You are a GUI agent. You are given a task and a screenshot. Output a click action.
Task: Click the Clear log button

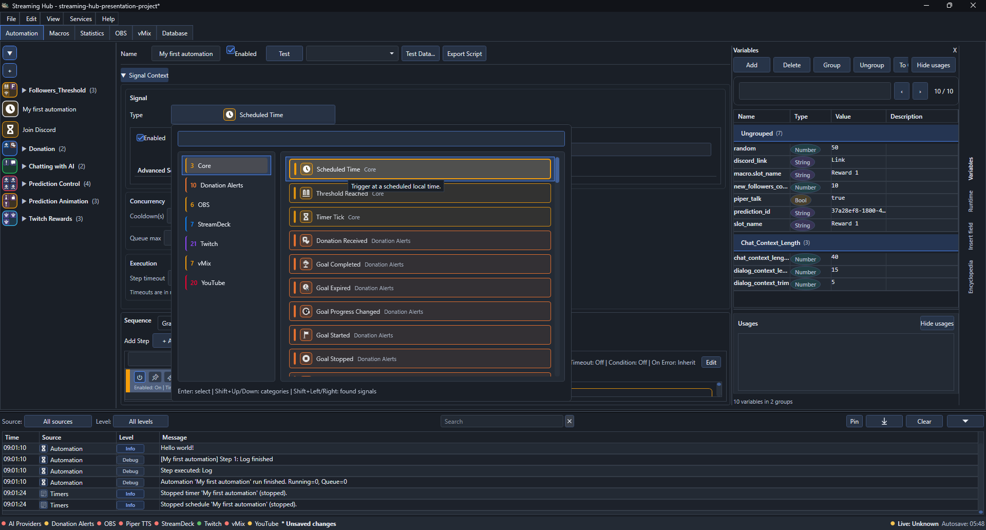[x=924, y=421]
